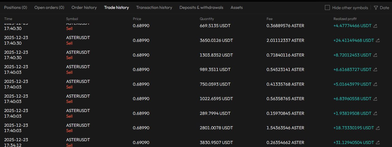This screenshot has height=147, width=392.
Task: Click the +24.41149468 USDT profit value
Action: pyautogui.click(x=353, y=40)
